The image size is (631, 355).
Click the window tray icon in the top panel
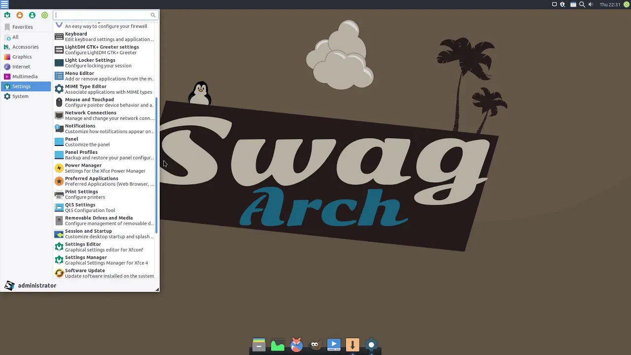click(573, 4)
